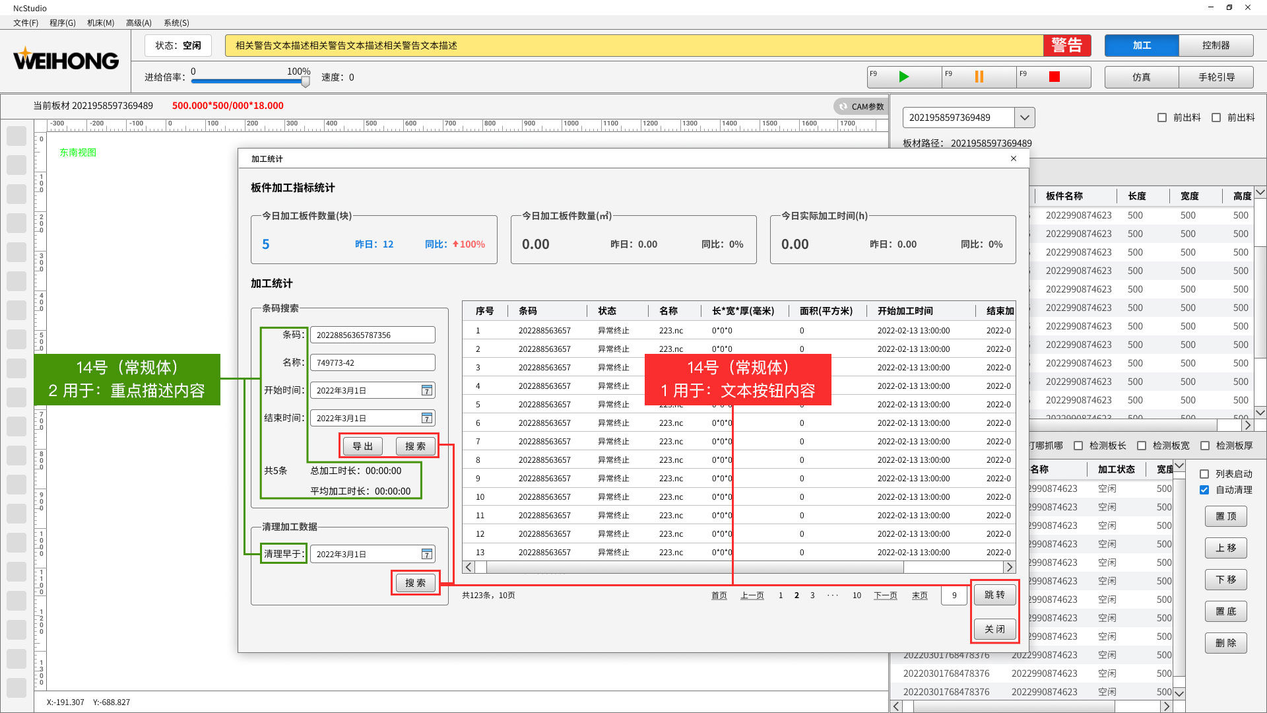Enable 检测板长 checkbox
Image resolution: width=1267 pixels, height=713 pixels.
(1078, 446)
